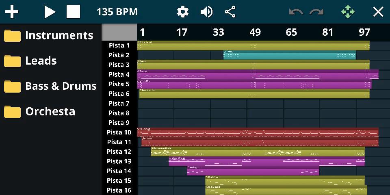390x195 pixels.
Task: Open the Orchesta folder
Action: pos(40,111)
